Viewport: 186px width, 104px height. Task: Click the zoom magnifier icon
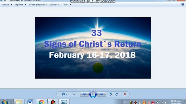[63, 94]
